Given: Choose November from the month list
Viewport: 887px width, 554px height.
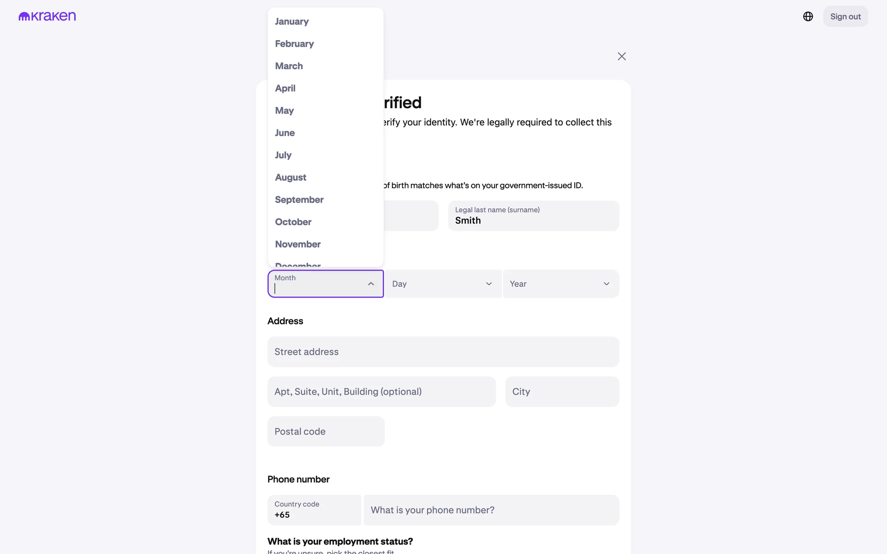Looking at the screenshot, I should [298, 244].
